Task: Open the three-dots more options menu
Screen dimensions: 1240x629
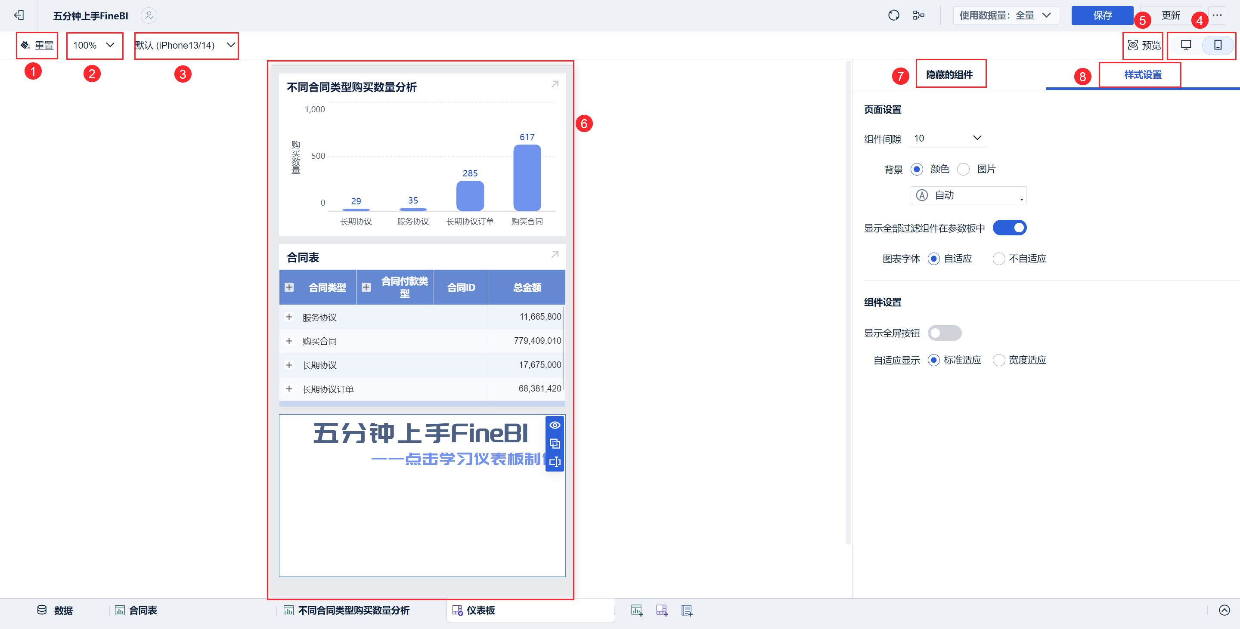Action: 1217,15
